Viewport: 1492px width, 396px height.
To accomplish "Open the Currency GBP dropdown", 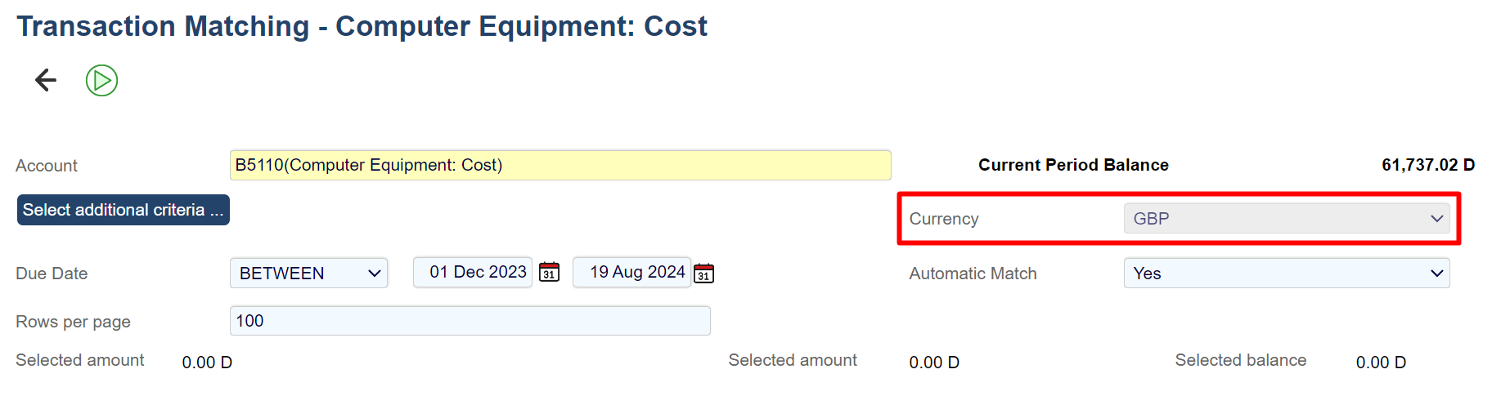I will pyautogui.click(x=1286, y=219).
